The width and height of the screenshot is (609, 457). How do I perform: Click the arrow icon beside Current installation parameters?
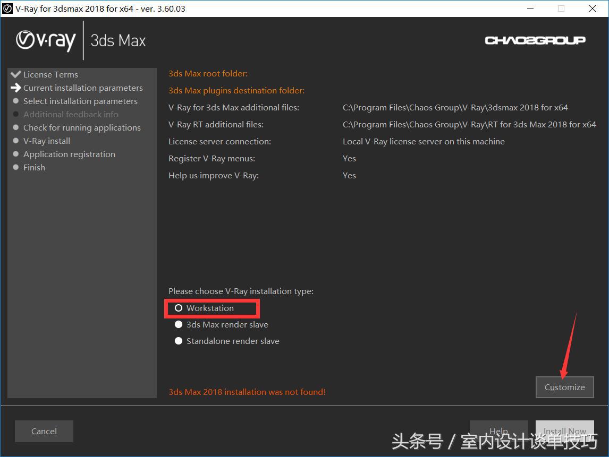click(16, 88)
